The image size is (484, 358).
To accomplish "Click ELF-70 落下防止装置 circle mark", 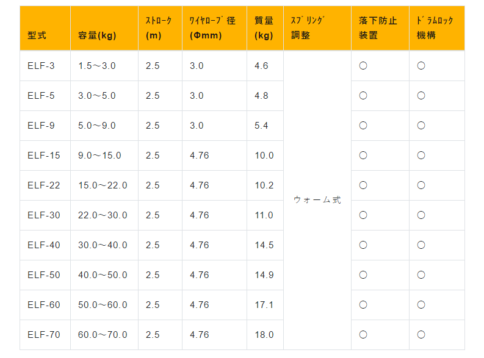I will click(x=363, y=335).
